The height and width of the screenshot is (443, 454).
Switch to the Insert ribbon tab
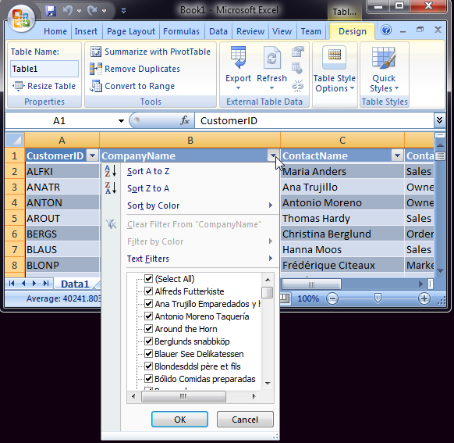coord(86,31)
